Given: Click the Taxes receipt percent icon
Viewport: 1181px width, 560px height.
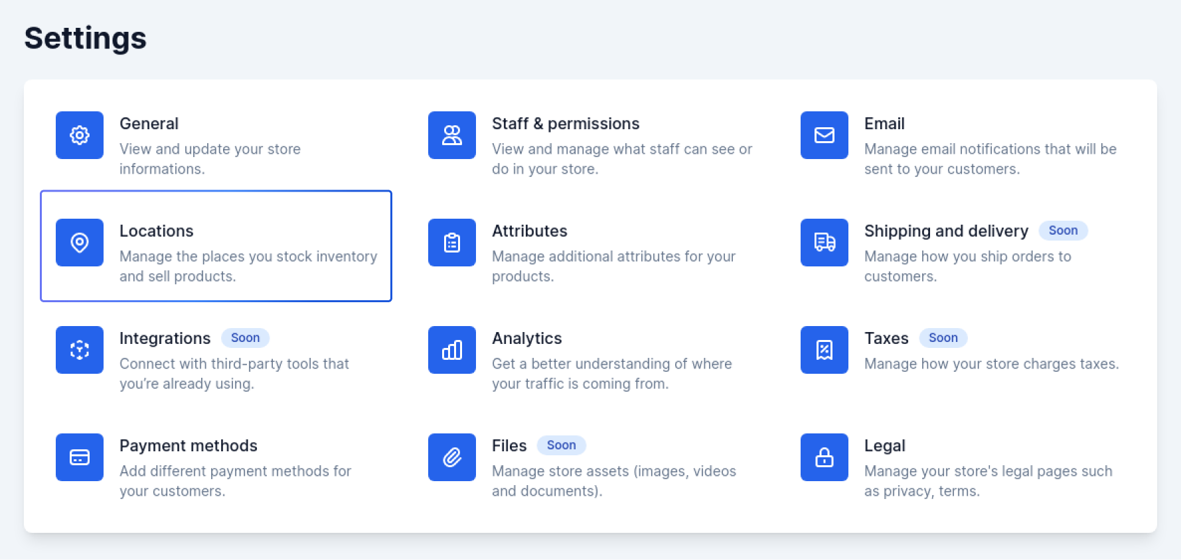Looking at the screenshot, I should coord(825,350).
